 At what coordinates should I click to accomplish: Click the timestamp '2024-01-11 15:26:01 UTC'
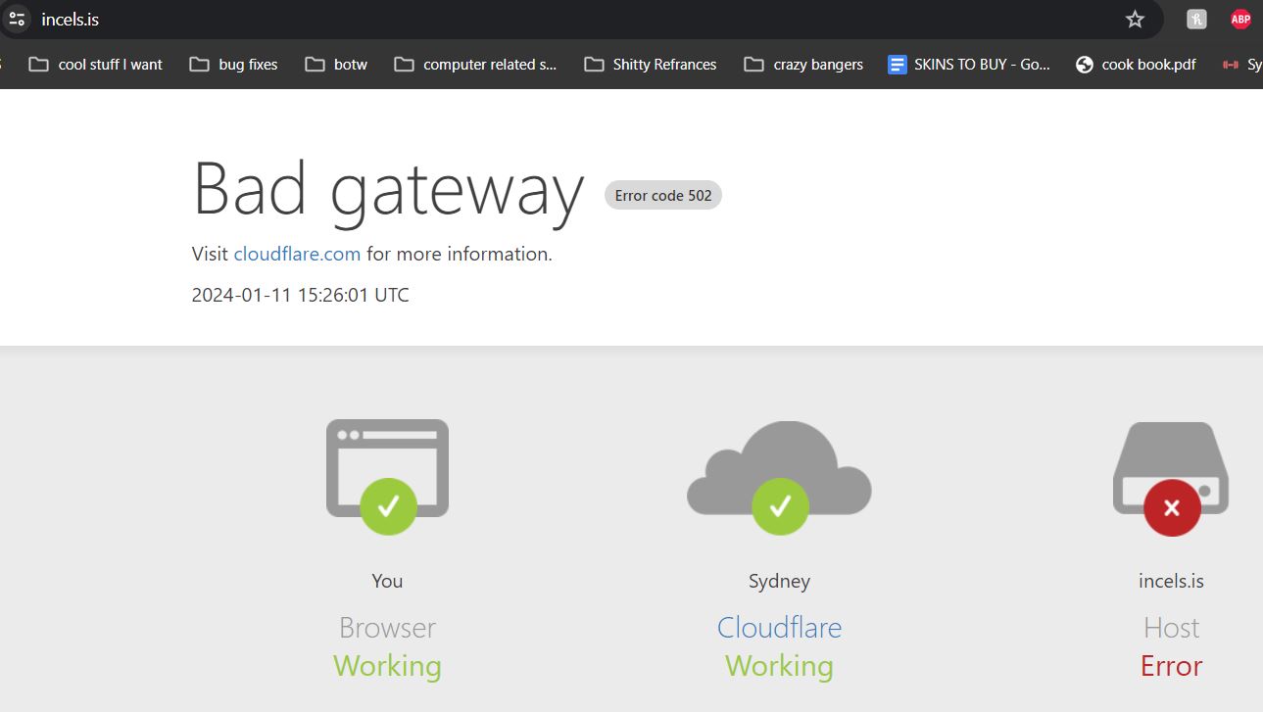coord(301,295)
